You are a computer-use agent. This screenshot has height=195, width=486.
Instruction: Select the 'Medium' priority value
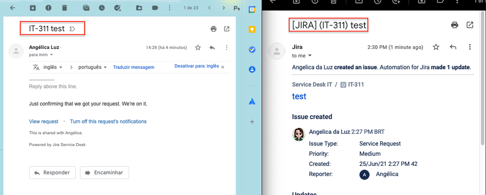pyautogui.click(x=370, y=154)
